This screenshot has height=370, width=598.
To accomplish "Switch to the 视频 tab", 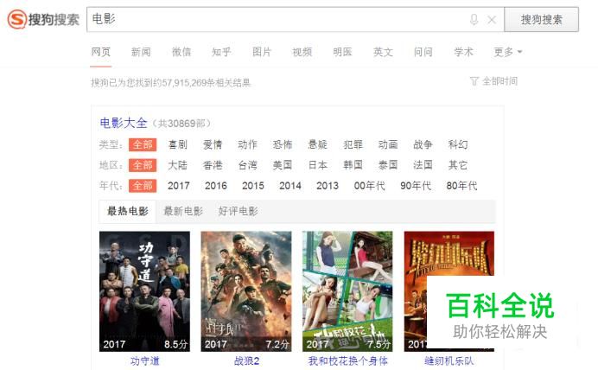I will 302,52.
